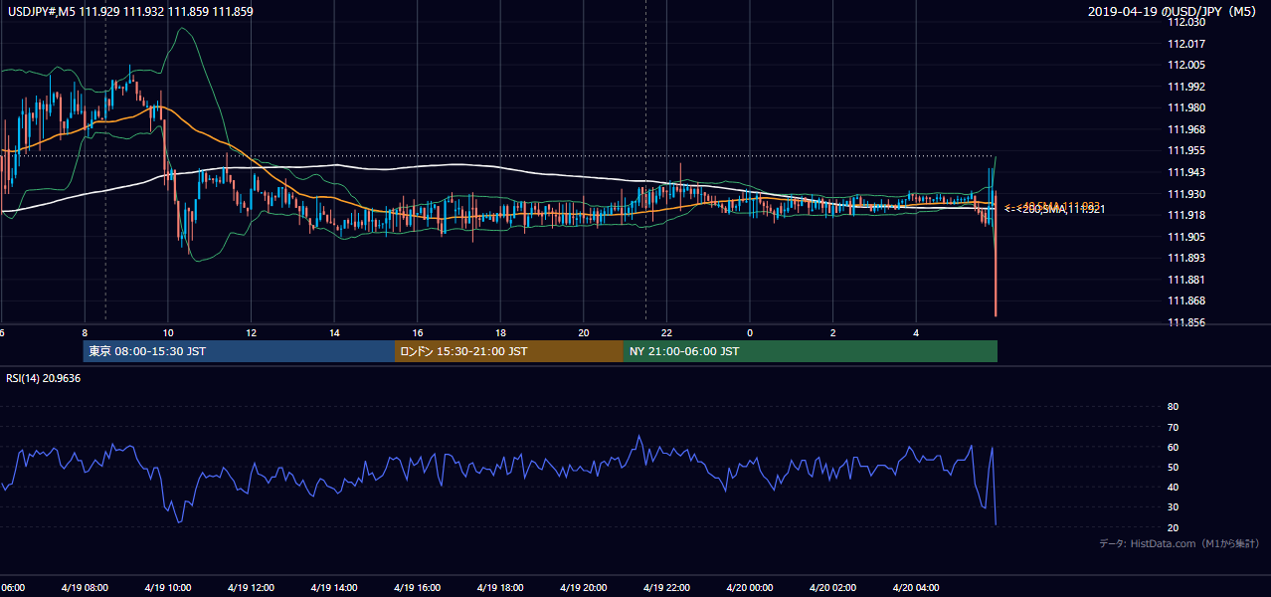The image size is (1271, 597).
Task: Click the 111.893 price axis label
Action: pos(1187,259)
